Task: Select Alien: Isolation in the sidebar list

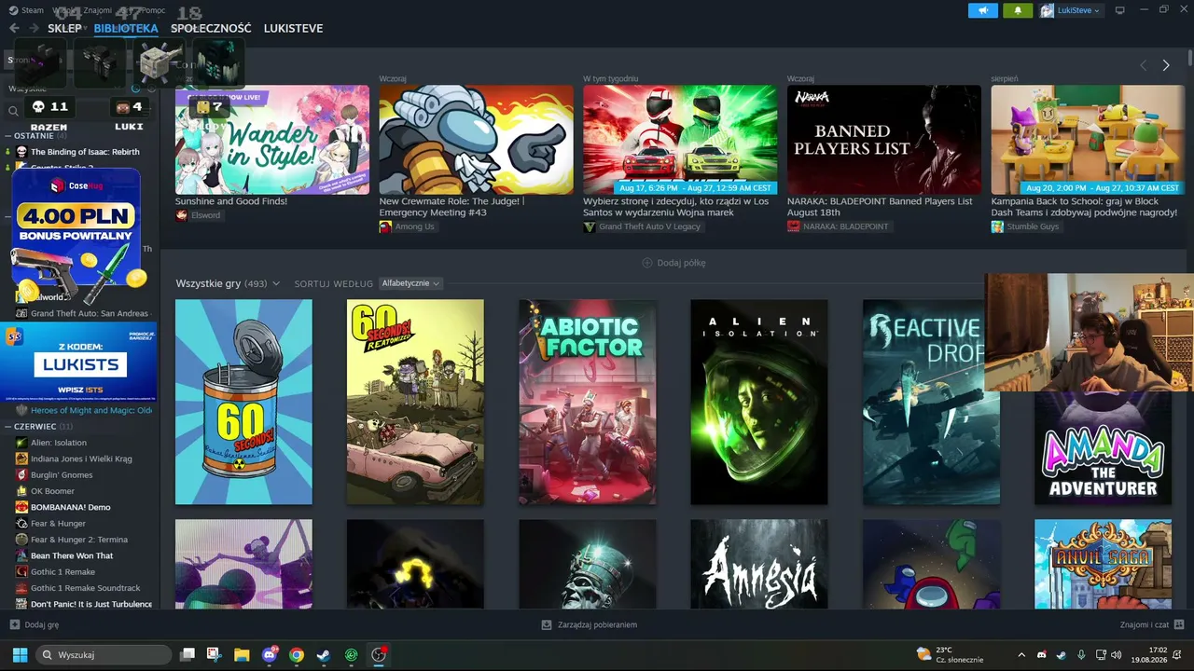Action: [59, 443]
